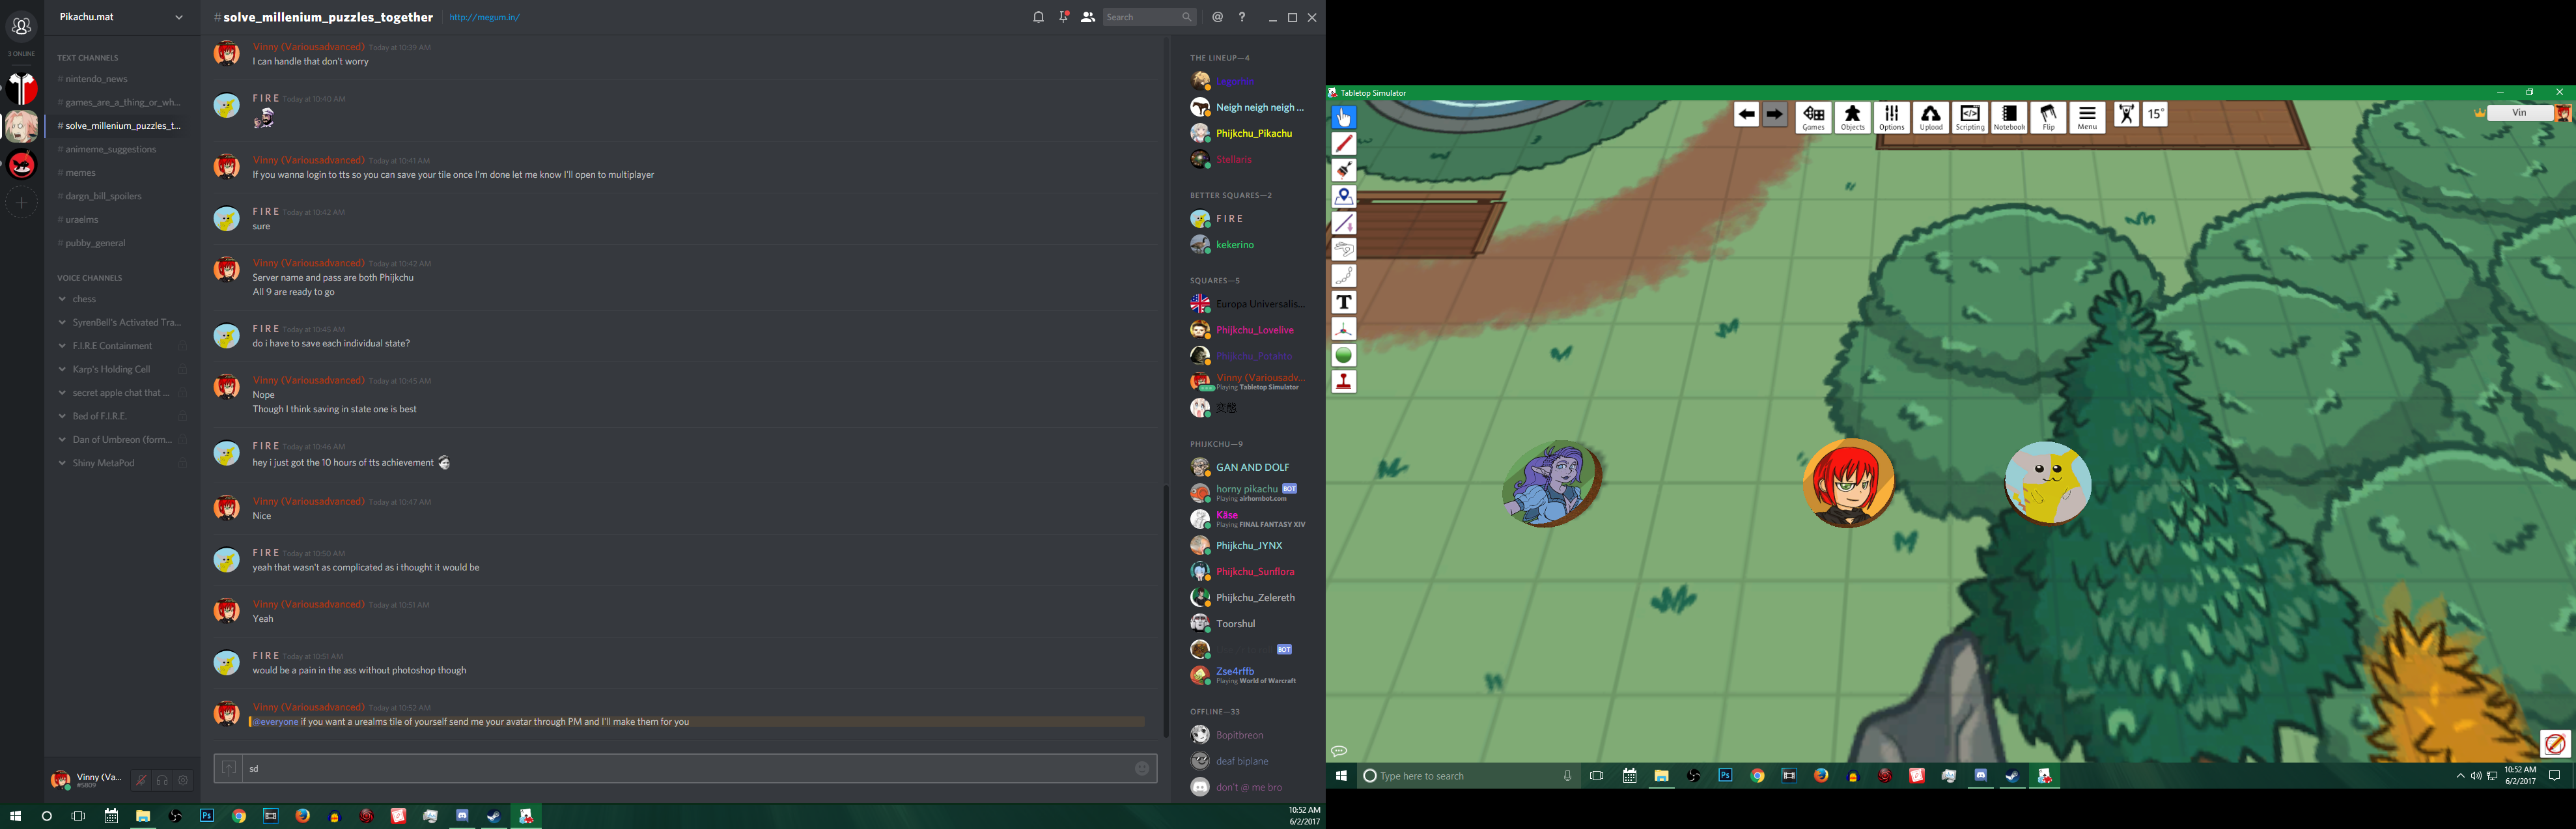
Task: Select the blue pin zone tool
Action: (1343, 196)
